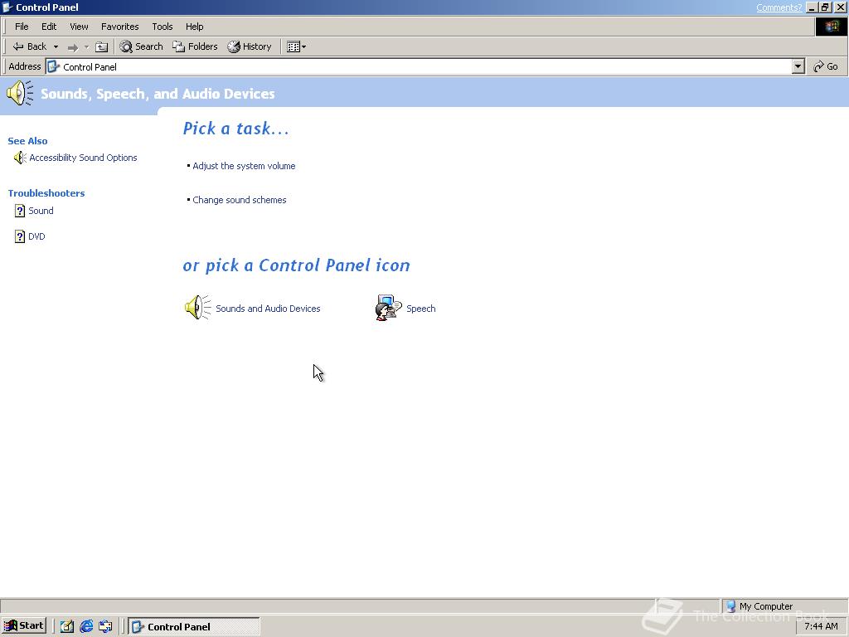Viewport: 849px width, 637px height.
Task: Open the File menu
Action: click(22, 27)
